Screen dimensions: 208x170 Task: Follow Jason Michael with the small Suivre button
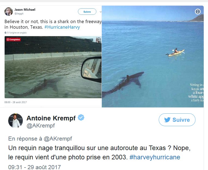pos(87,12)
